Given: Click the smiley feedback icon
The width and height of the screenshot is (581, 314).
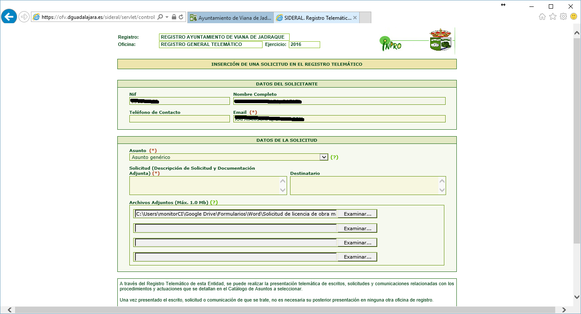Looking at the screenshot, I should point(573,17).
